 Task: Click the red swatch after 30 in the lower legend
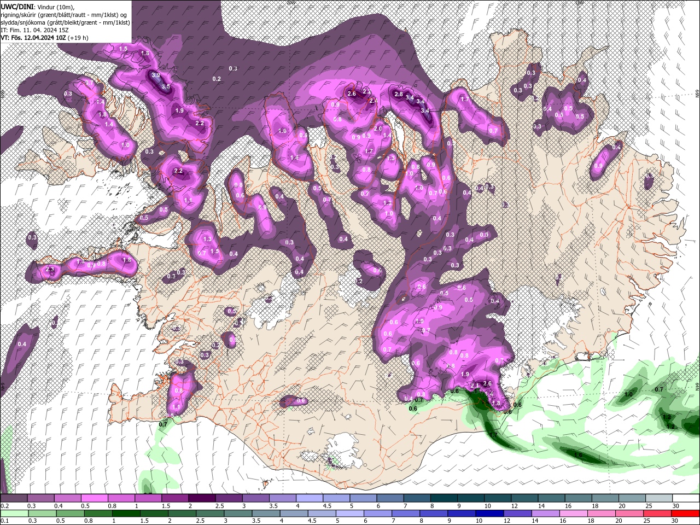[685, 513]
